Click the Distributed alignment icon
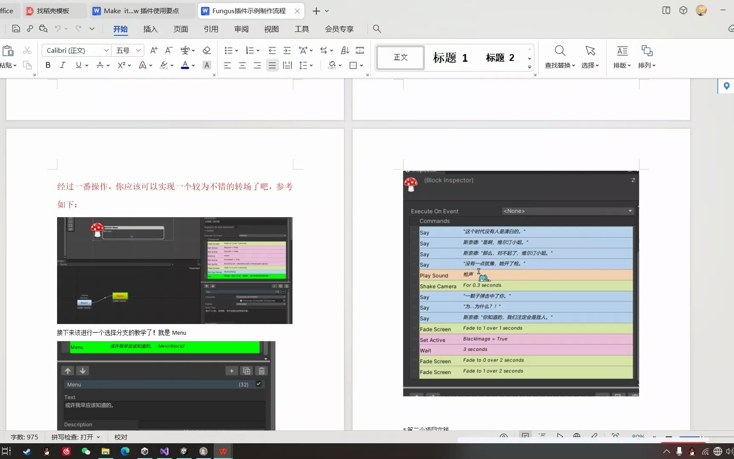 click(x=287, y=65)
